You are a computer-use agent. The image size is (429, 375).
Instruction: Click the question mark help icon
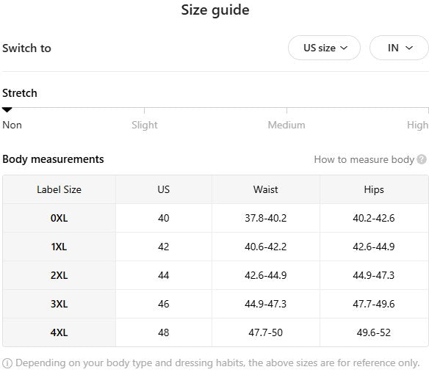(x=422, y=159)
